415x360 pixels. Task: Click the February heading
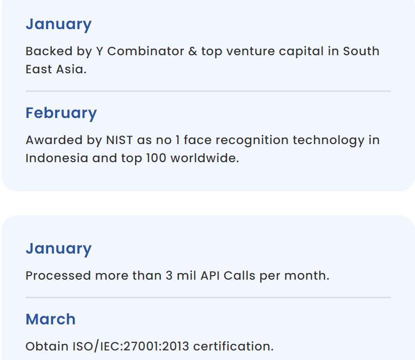pos(61,113)
